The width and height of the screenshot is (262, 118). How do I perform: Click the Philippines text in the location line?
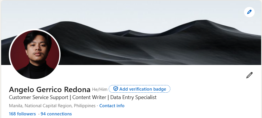pyautogui.click(x=85, y=106)
